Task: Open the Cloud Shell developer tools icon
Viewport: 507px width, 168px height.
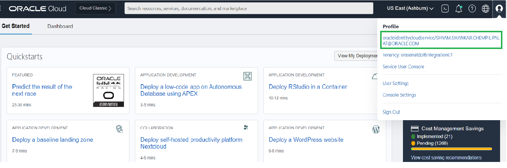Action: click(x=445, y=9)
